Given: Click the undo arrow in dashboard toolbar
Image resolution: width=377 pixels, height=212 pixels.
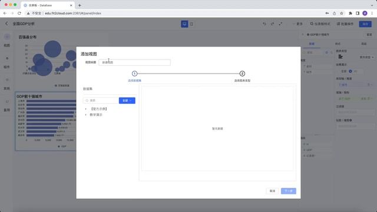Looking at the screenshot, I should coord(264,24).
